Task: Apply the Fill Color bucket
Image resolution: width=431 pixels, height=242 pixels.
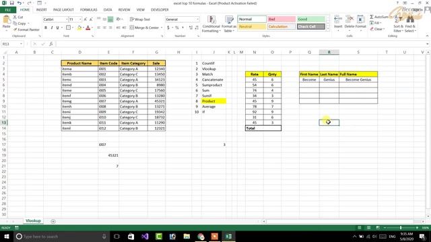Action: point(79,28)
